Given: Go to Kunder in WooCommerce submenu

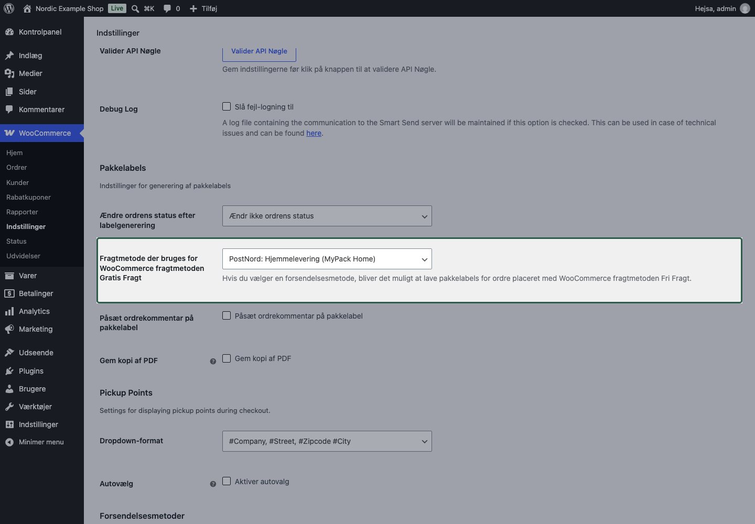Looking at the screenshot, I should (x=18, y=183).
